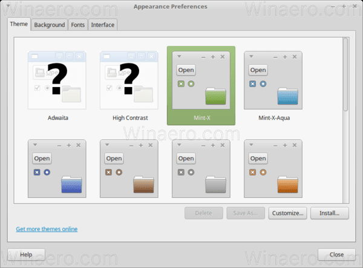The width and height of the screenshot is (363, 268).
Task: Open the Interface tab
Action: [x=103, y=25]
